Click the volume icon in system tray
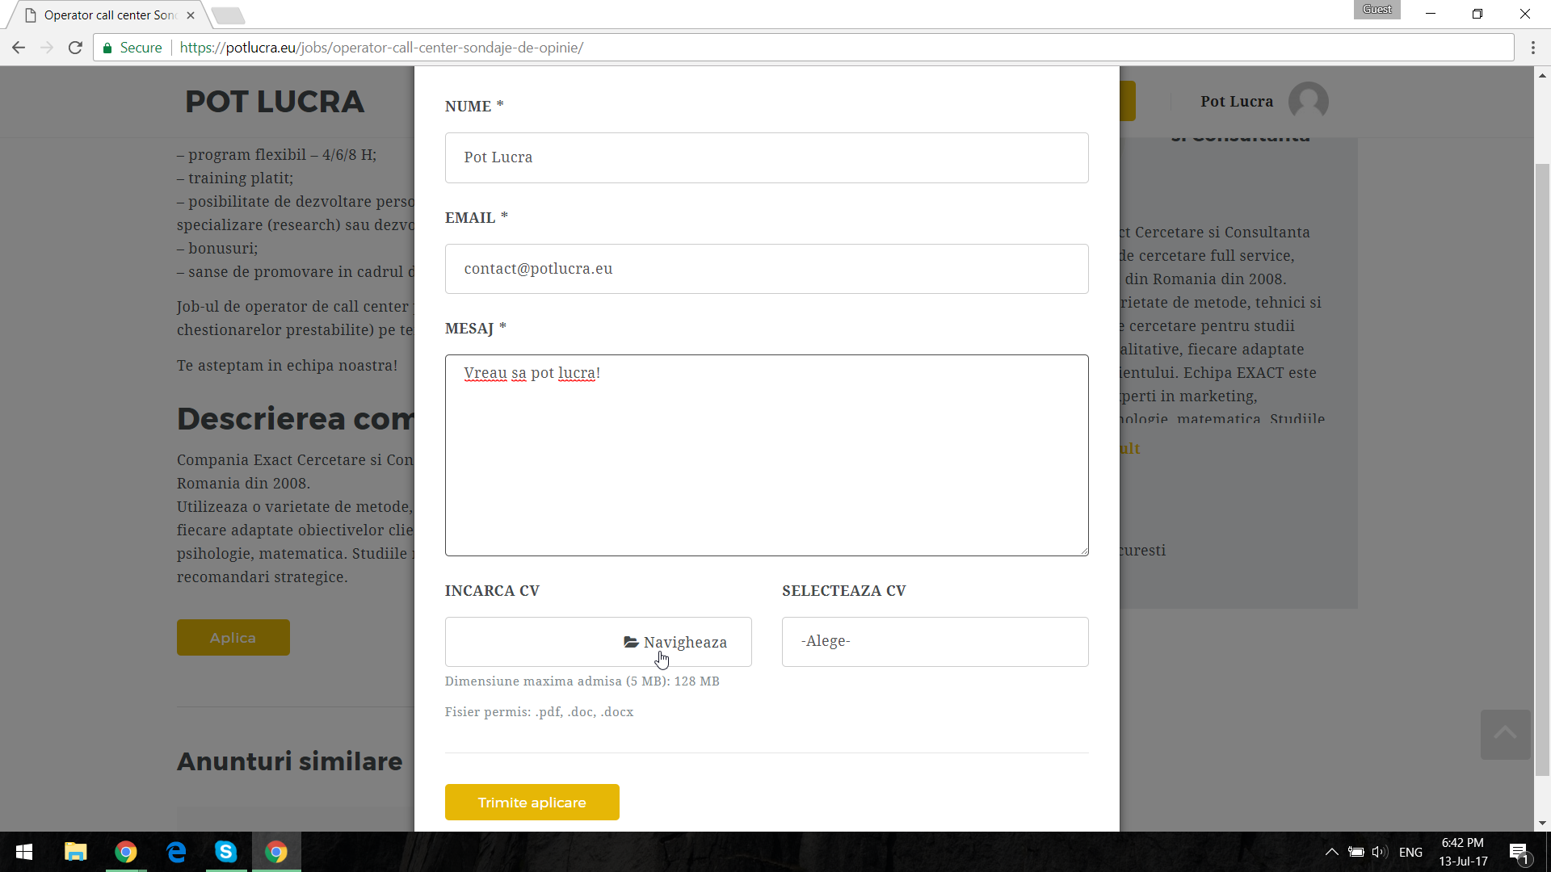Viewport: 1551px width, 872px height. [x=1379, y=852]
